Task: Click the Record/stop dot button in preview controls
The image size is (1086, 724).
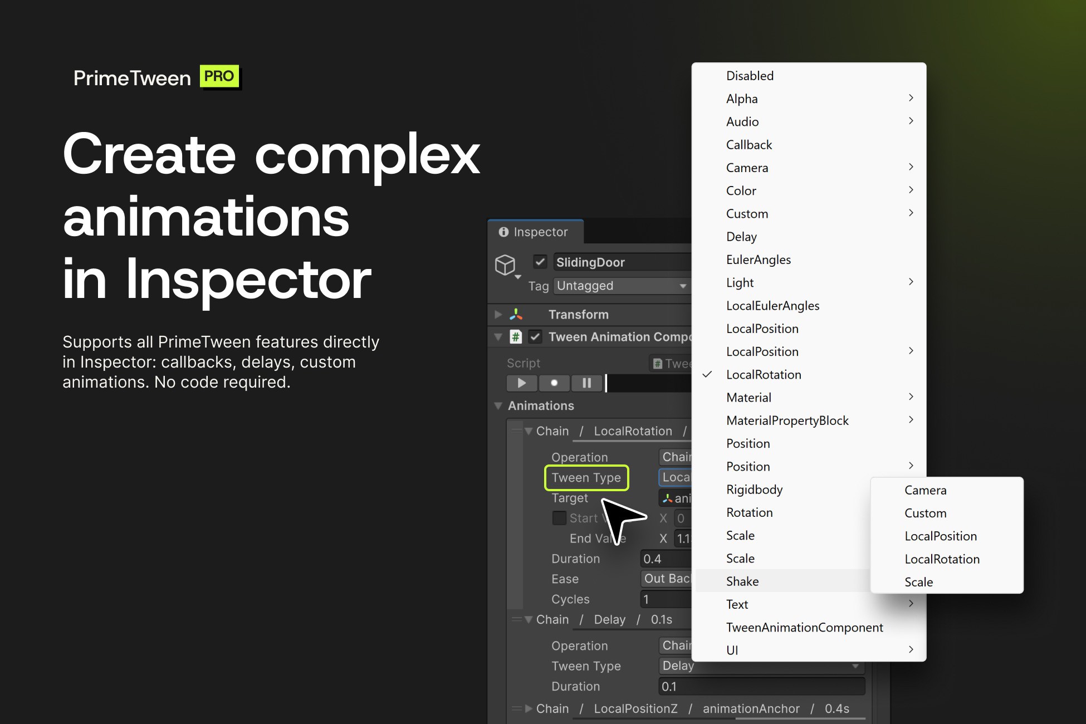Action: (x=554, y=383)
